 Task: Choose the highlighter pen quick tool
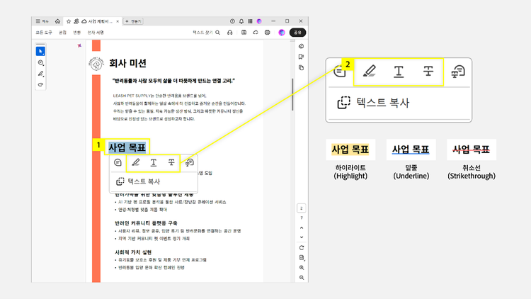[x=40, y=74]
